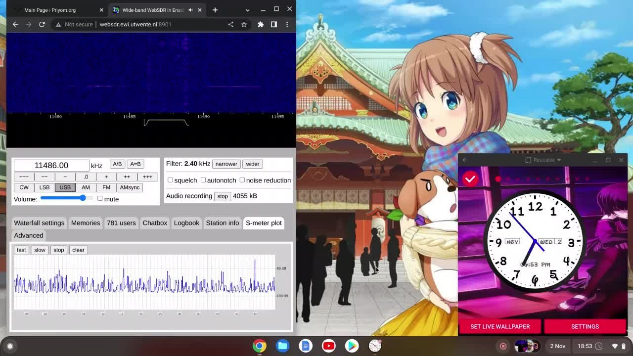This screenshot has width=633, height=356.
Task: Open the Chrome extensions puzzle icon
Action: [x=261, y=24]
